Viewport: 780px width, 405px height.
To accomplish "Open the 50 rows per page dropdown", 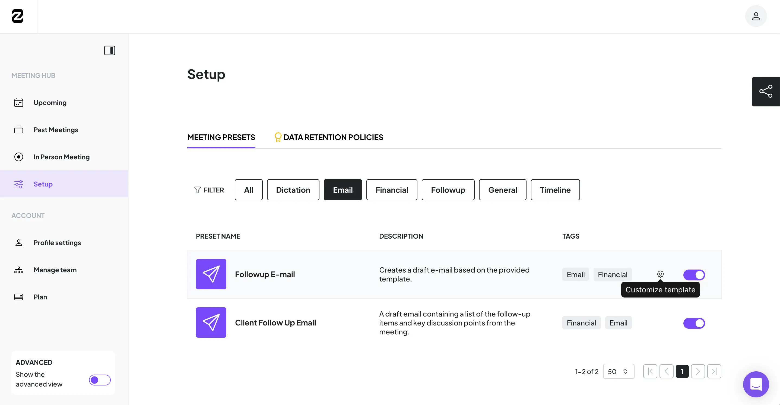I will (x=618, y=371).
